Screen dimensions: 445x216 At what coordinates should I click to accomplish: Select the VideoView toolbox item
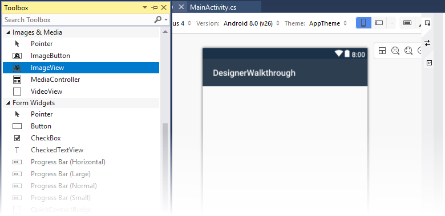pos(81,92)
